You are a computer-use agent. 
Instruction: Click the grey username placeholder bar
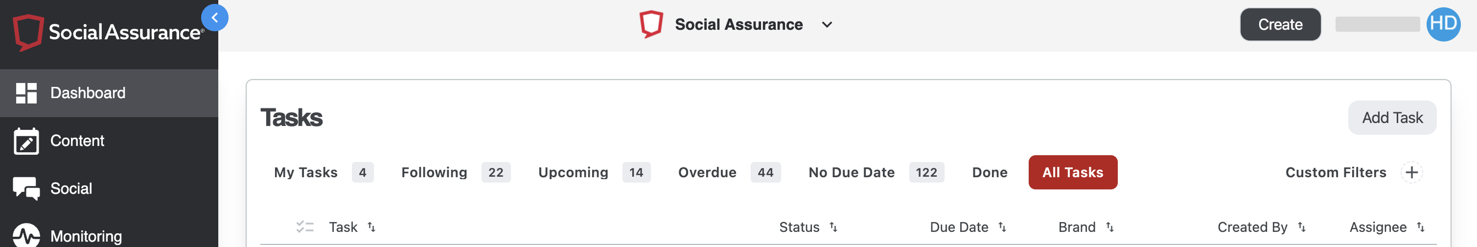click(x=1377, y=24)
